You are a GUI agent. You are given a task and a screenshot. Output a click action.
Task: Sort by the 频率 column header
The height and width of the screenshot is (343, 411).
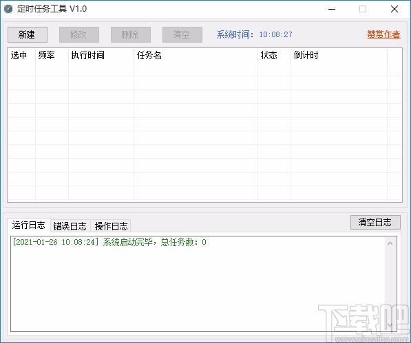52,55
